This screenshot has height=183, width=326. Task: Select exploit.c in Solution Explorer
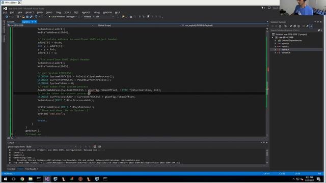coord(285,44)
